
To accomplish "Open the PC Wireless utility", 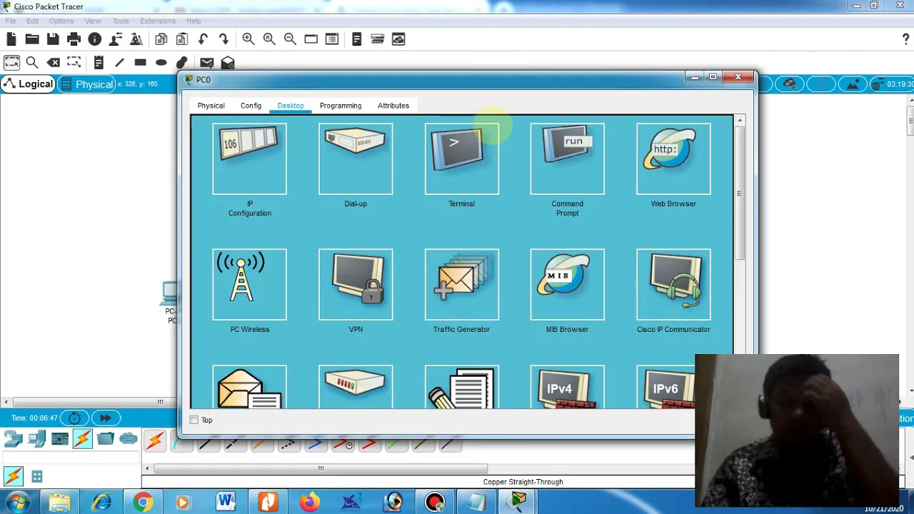I will coord(249,284).
